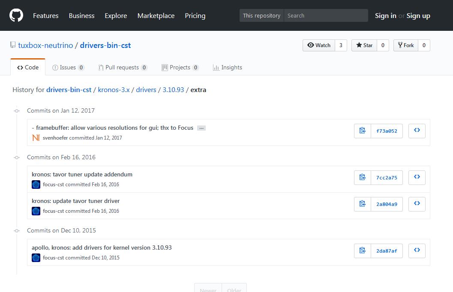Watch this repository
This screenshot has height=292, width=453.
(319, 45)
